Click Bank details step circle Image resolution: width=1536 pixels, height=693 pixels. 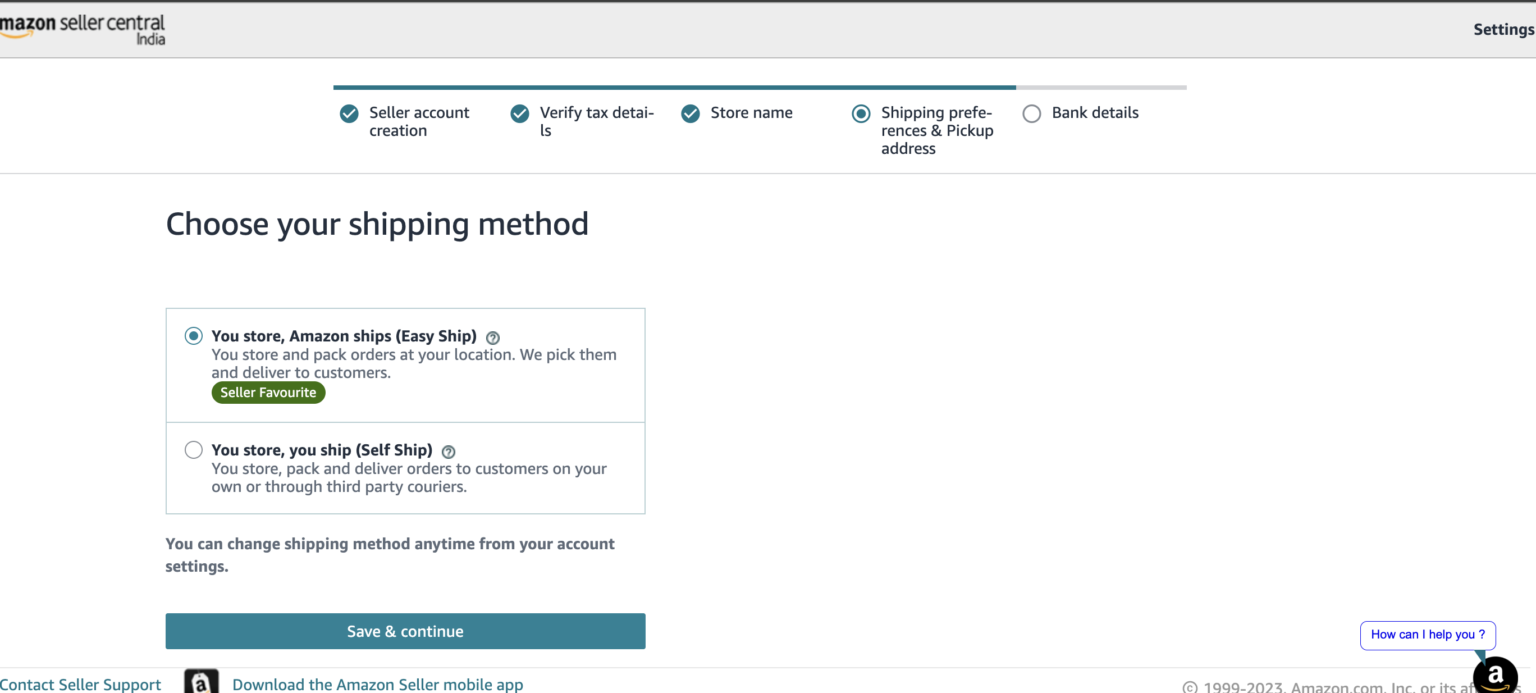point(1031,113)
